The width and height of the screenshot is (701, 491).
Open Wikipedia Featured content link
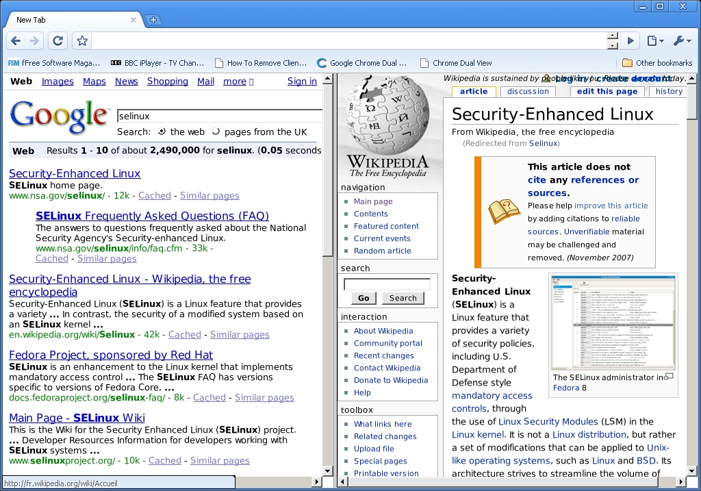(386, 226)
